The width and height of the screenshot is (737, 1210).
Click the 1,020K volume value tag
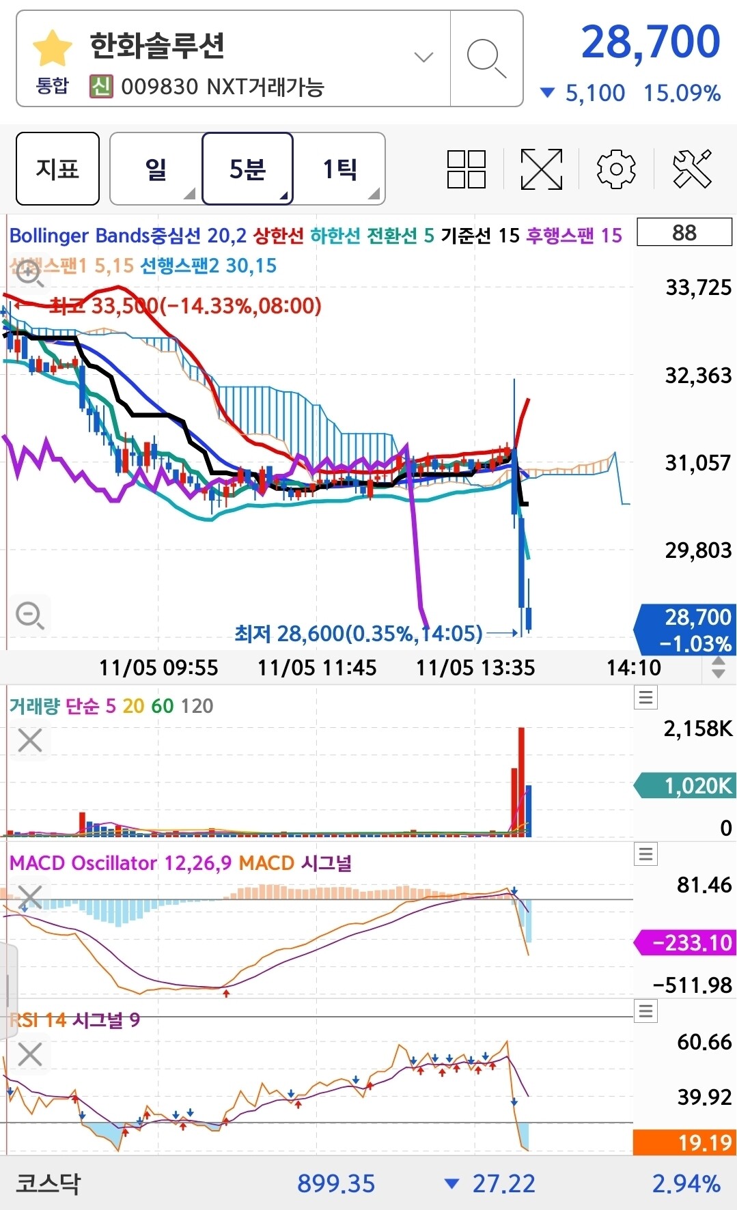685,786
